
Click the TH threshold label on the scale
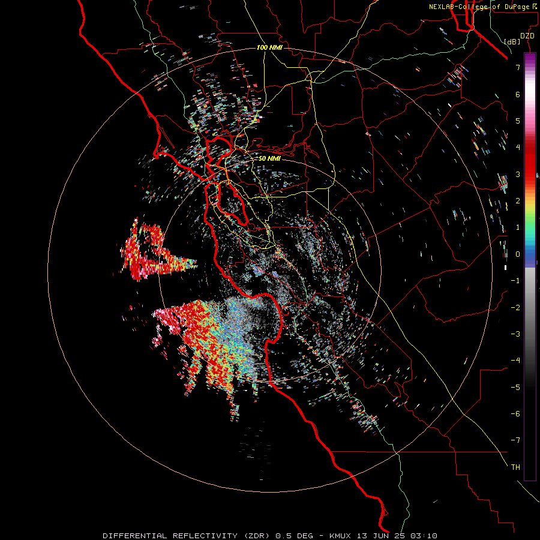515,467
